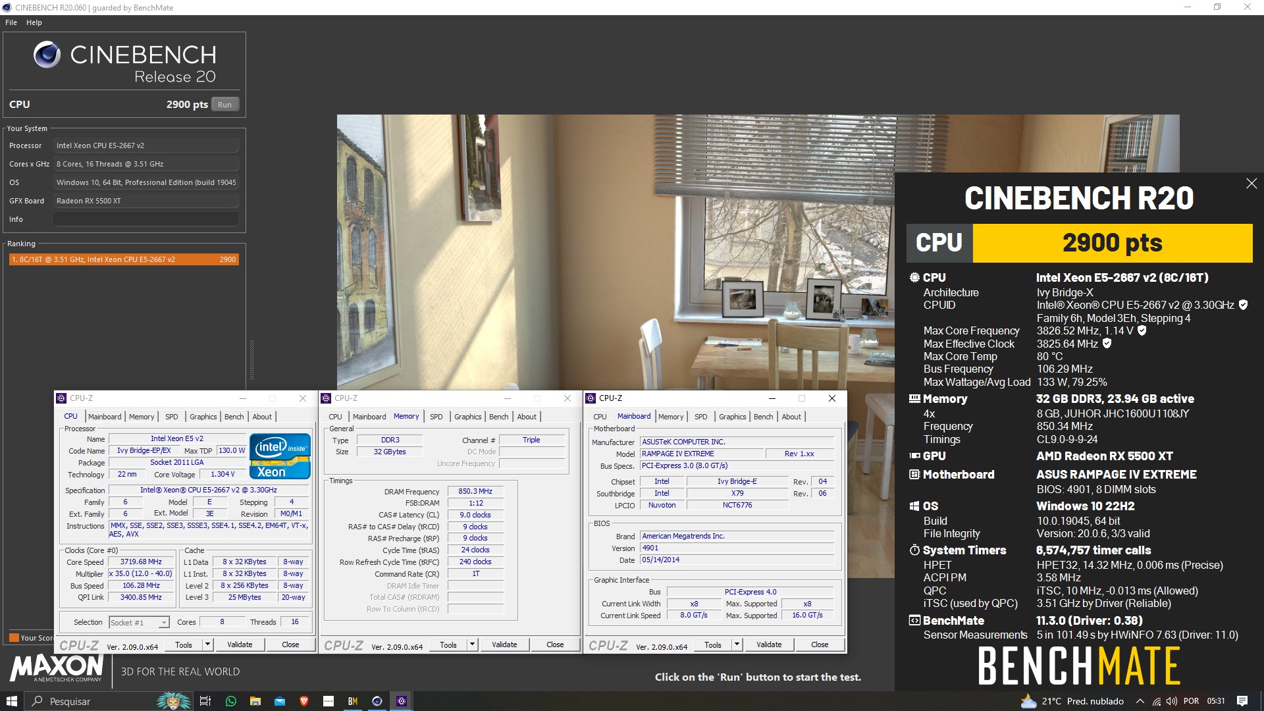Open the notification center icon
Screen dimensions: 1264x711
click(1242, 701)
